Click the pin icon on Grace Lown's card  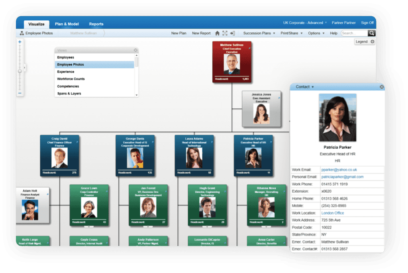coord(106,192)
